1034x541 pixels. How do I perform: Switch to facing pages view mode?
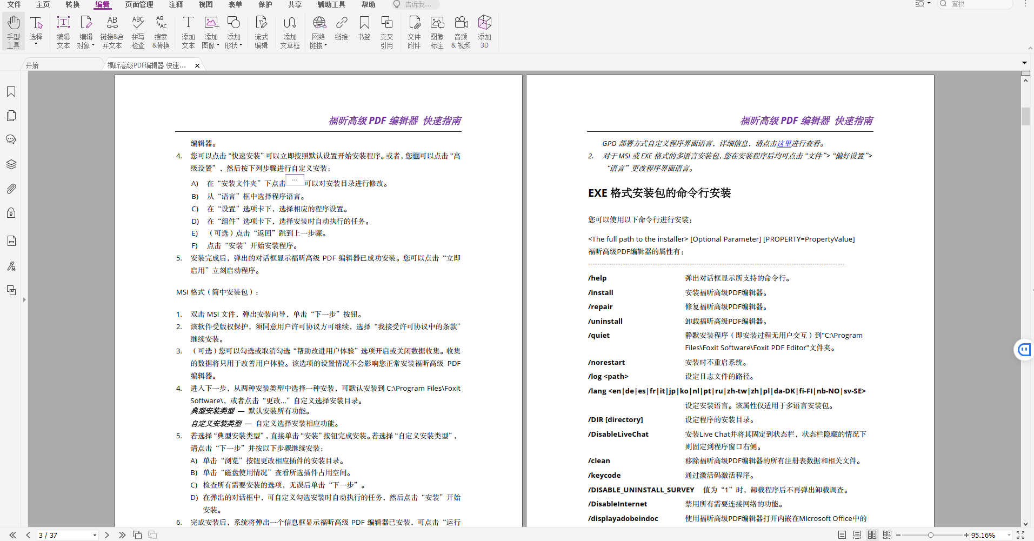[872, 535]
